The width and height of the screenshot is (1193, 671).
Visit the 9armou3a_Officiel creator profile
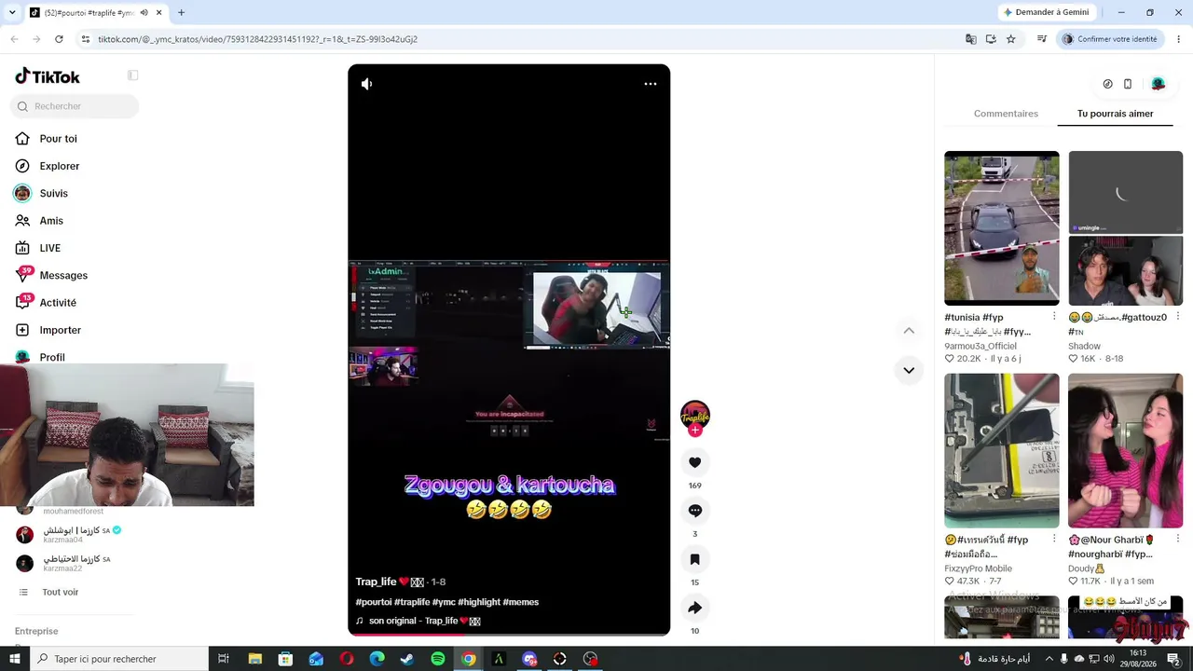(x=980, y=346)
